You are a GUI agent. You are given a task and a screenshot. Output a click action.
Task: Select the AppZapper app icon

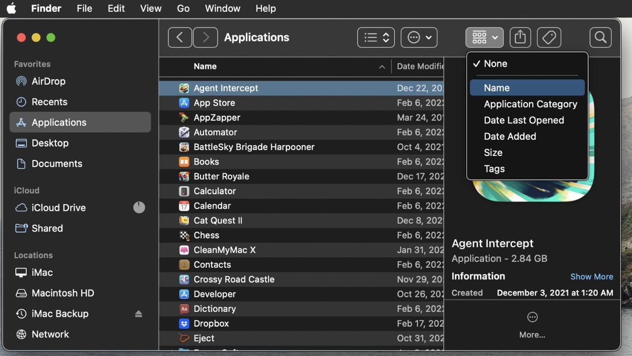[184, 118]
